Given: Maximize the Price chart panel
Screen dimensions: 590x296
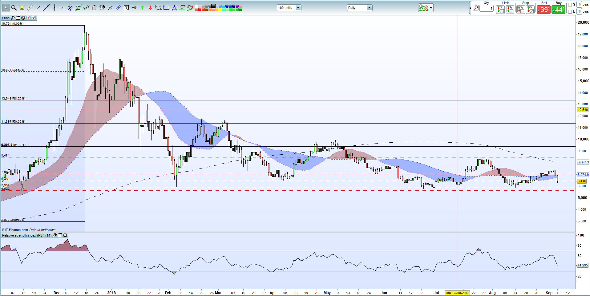Looking at the screenshot, I should [x=18, y=18].
